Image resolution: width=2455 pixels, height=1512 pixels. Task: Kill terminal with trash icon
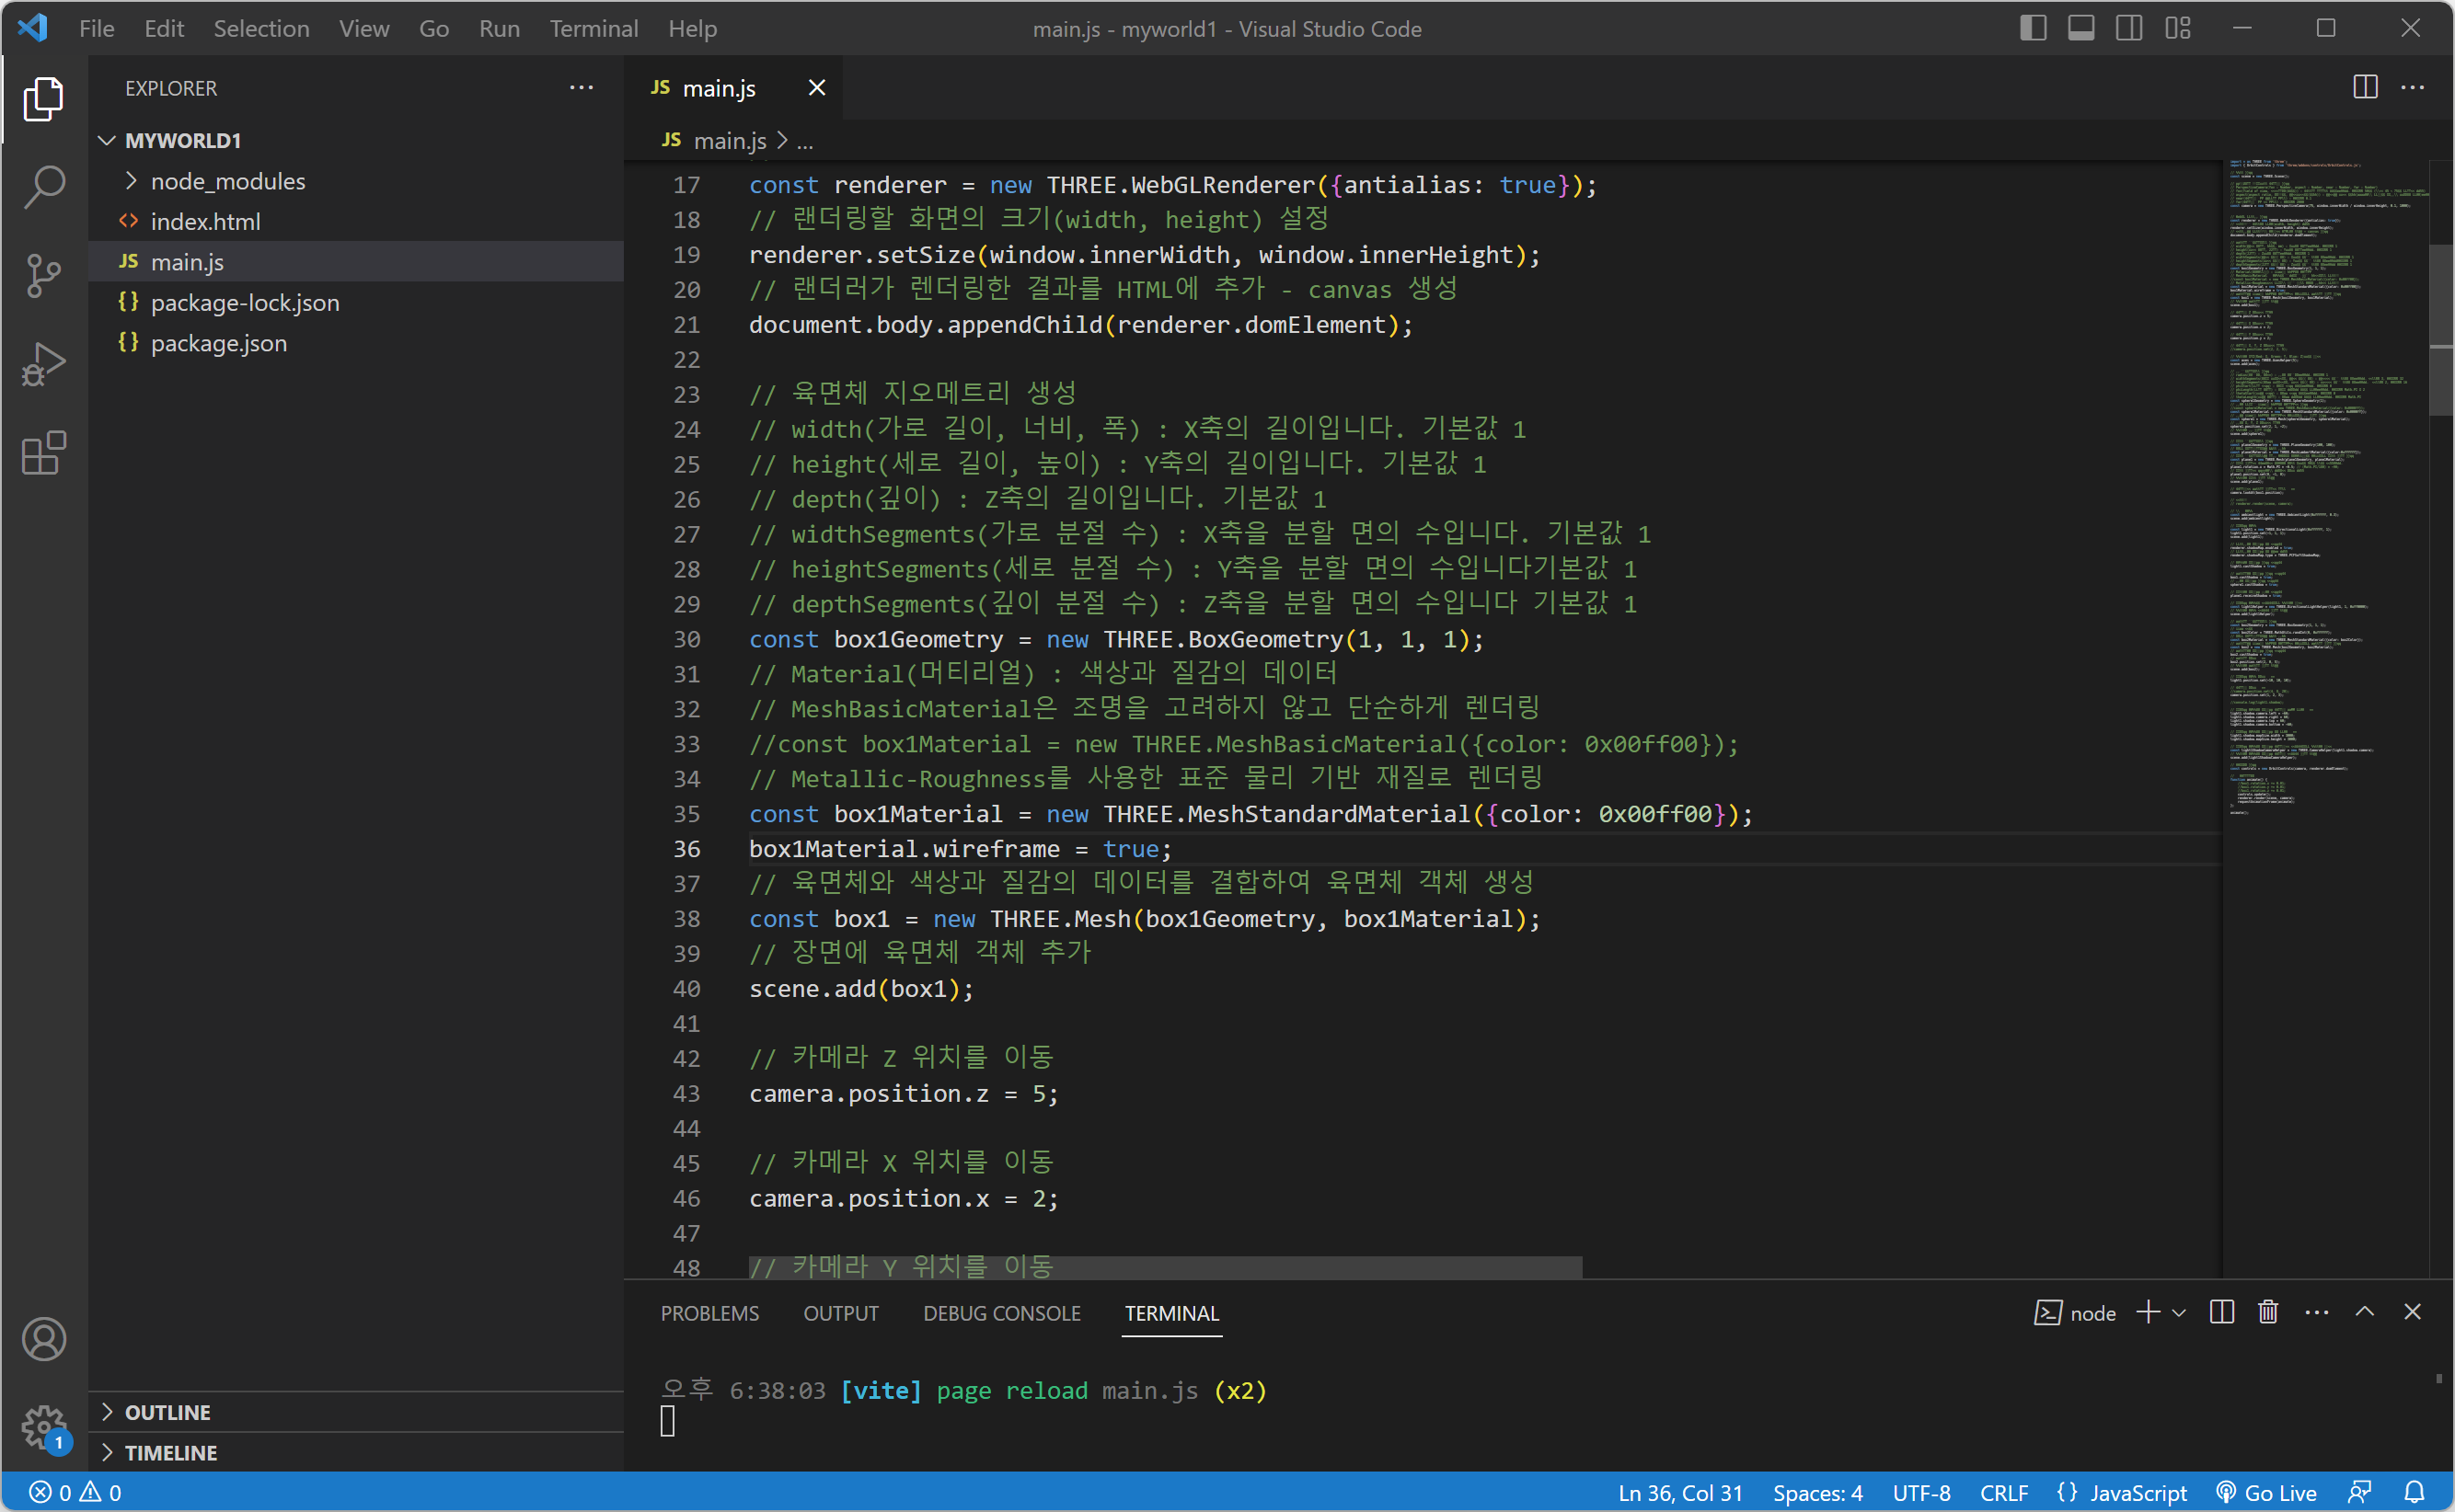click(2268, 1312)
